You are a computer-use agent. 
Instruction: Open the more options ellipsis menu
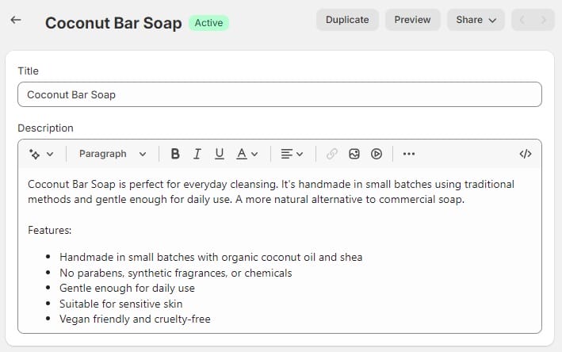tap(408, 154)
